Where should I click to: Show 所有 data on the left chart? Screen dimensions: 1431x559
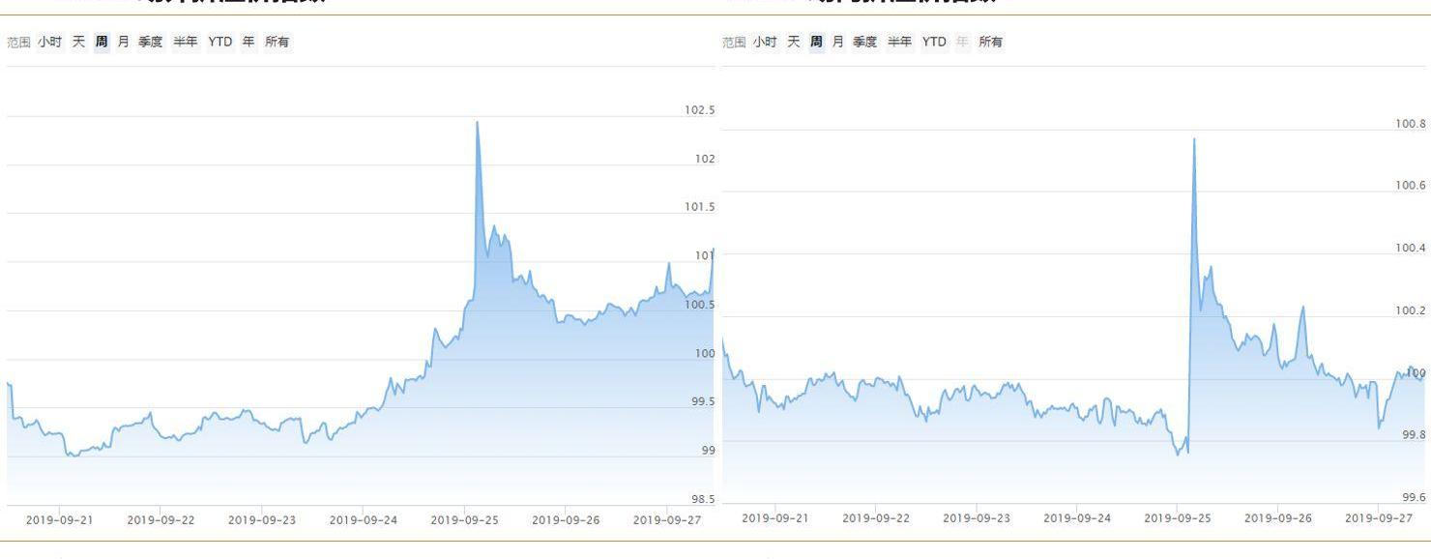click(x=277, y=42)
